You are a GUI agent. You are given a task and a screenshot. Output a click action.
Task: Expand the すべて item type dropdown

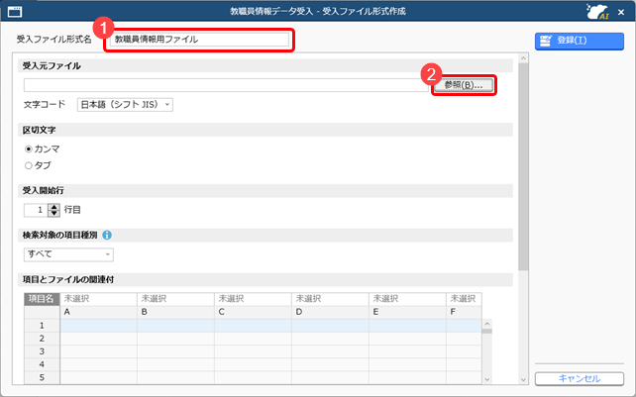pyautogui.click(x=67, y=254)
